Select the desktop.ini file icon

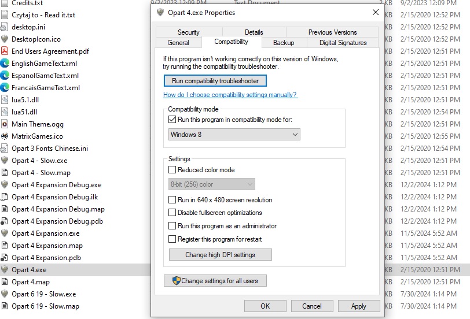point(5,27)
